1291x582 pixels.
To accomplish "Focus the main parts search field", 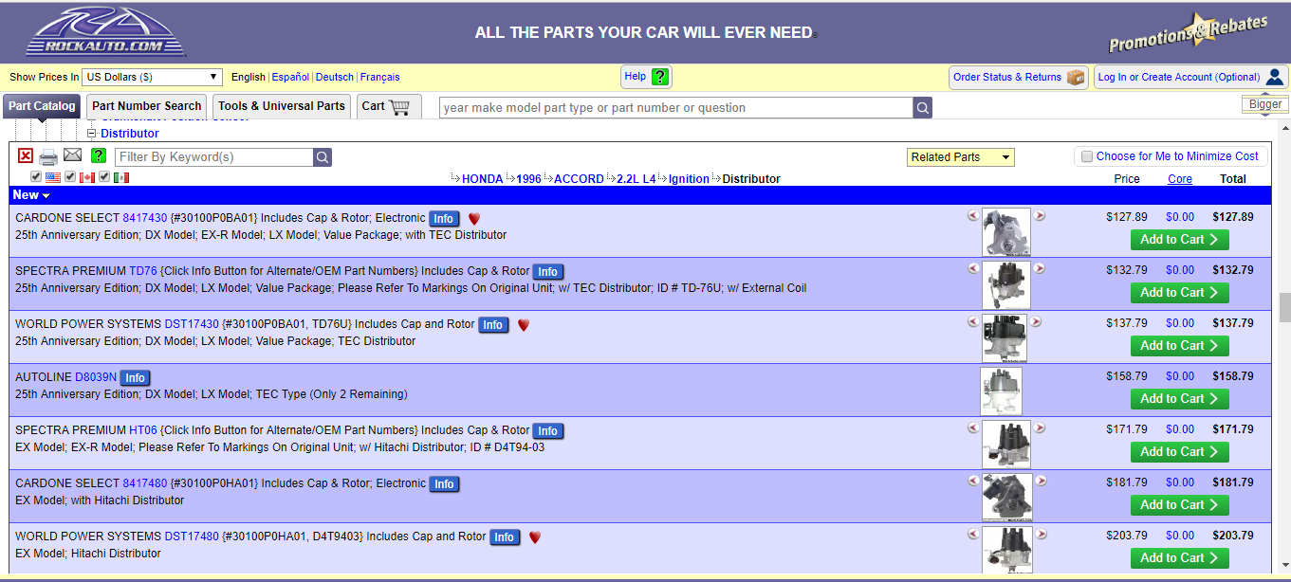I will point(677,108).
